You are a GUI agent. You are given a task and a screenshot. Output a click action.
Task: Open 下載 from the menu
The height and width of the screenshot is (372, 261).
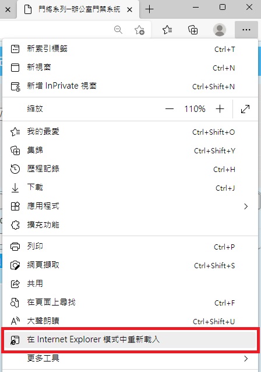(x=130, y=188)
